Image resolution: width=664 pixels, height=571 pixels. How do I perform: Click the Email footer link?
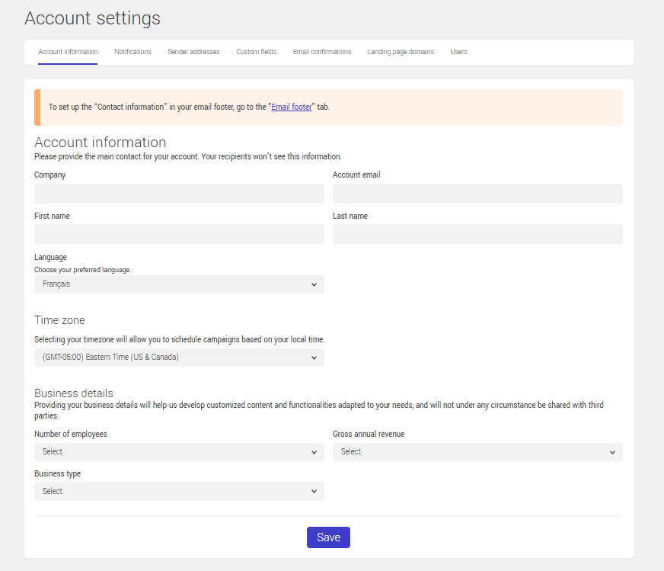(x=292, y=107)
